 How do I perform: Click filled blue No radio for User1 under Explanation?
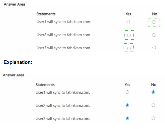[x=153, y=92]
